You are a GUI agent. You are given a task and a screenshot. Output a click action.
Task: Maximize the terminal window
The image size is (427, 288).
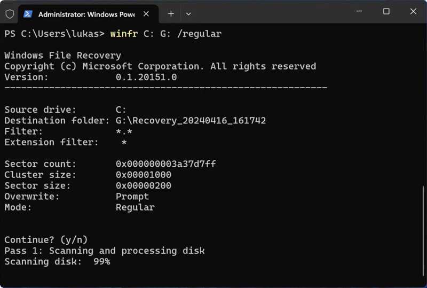pyautogui.click(x=386, y=12)
